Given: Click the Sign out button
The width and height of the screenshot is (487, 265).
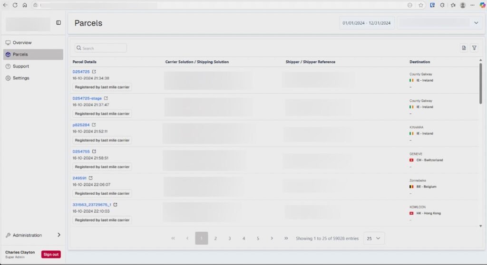Looking at the screenshot, I should 51,255.
